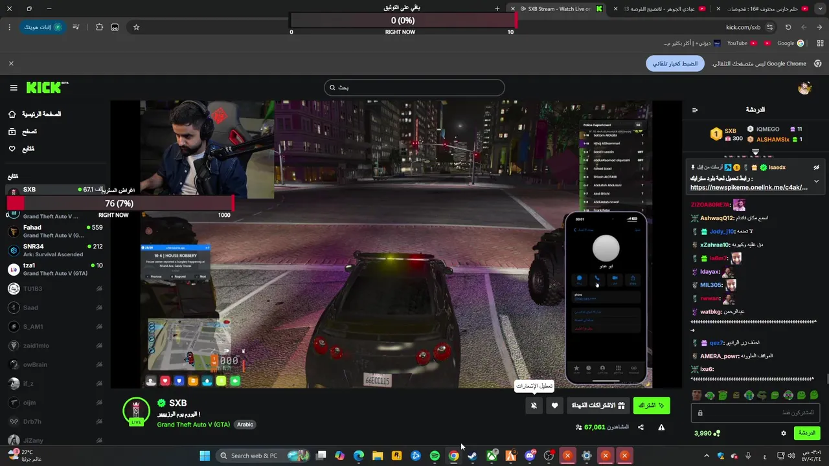Click the set as default browser button
Image resolution: width=829 pixels, height=466 pixels.
[674, 63]
